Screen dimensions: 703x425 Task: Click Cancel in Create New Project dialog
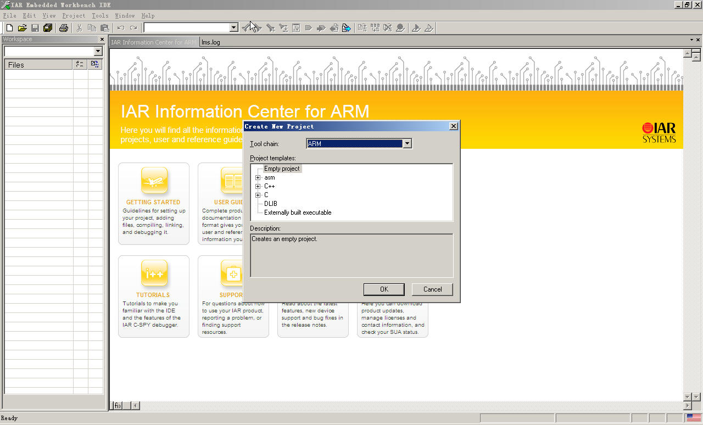[x=432, y=289]
